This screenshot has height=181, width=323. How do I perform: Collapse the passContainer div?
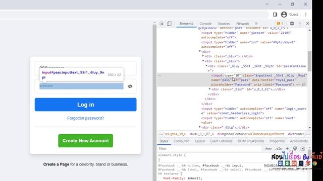point(206,66)
